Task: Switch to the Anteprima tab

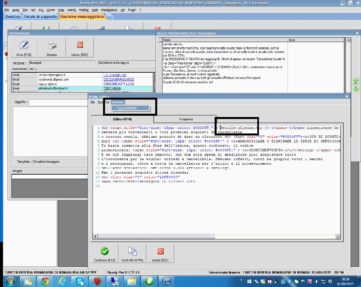Action: tap(185, 119)
